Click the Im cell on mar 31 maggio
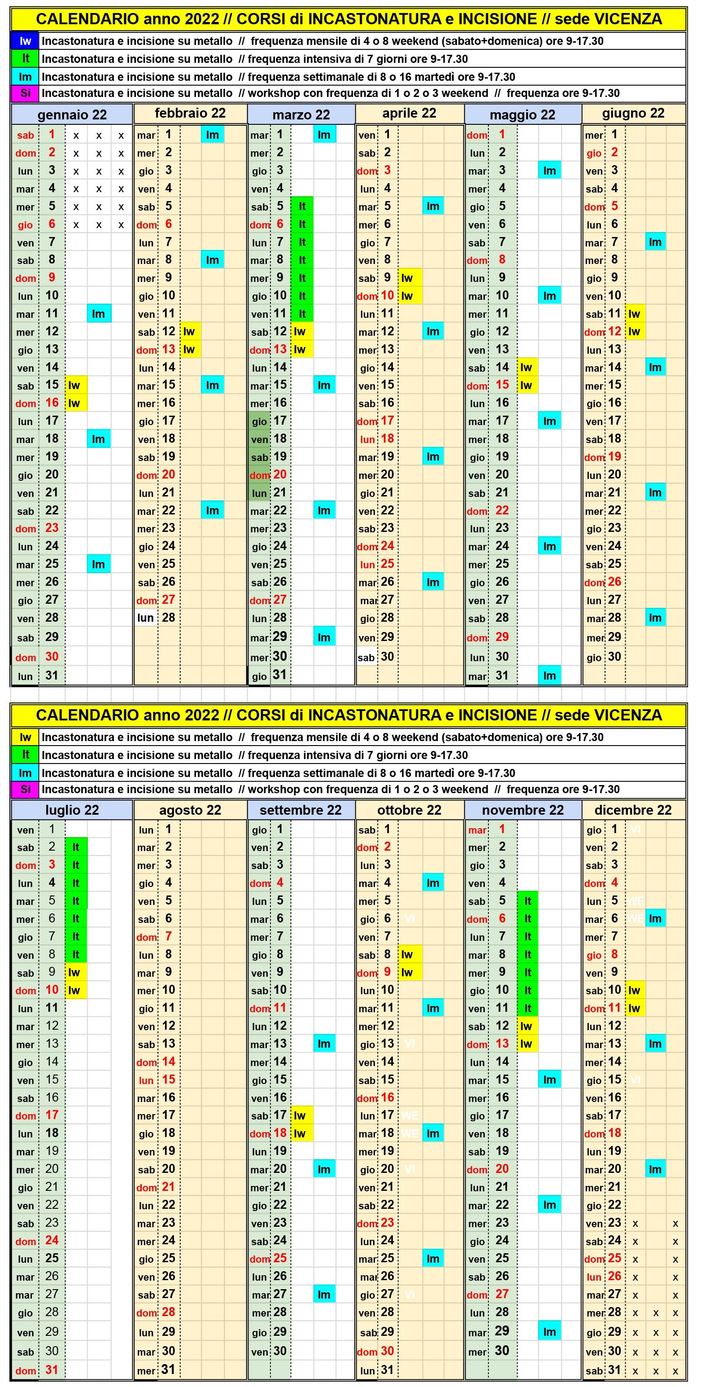701x1387 pixels. (550, 675)
